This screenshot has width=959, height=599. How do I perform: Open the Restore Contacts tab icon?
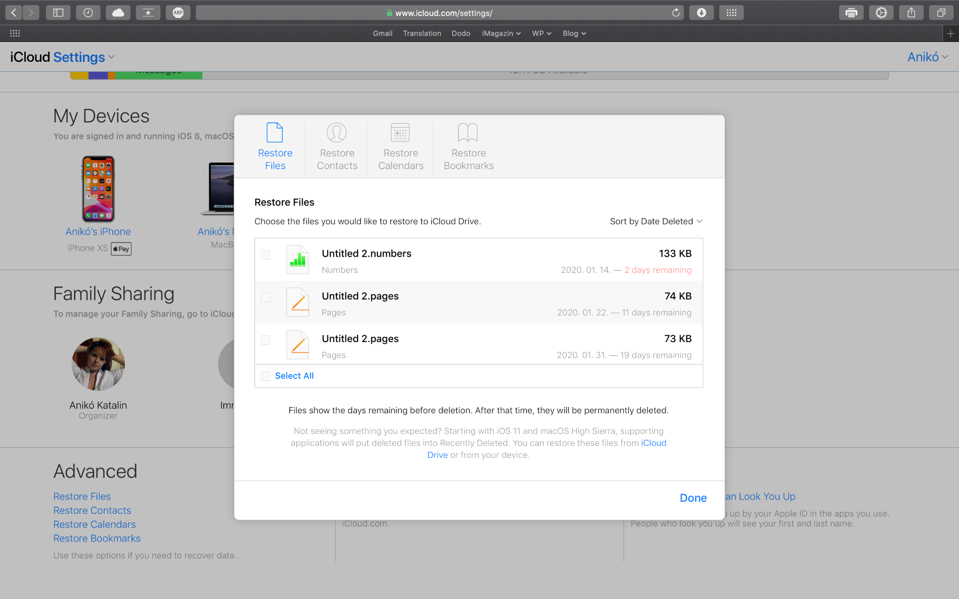[x=337, y=133]
